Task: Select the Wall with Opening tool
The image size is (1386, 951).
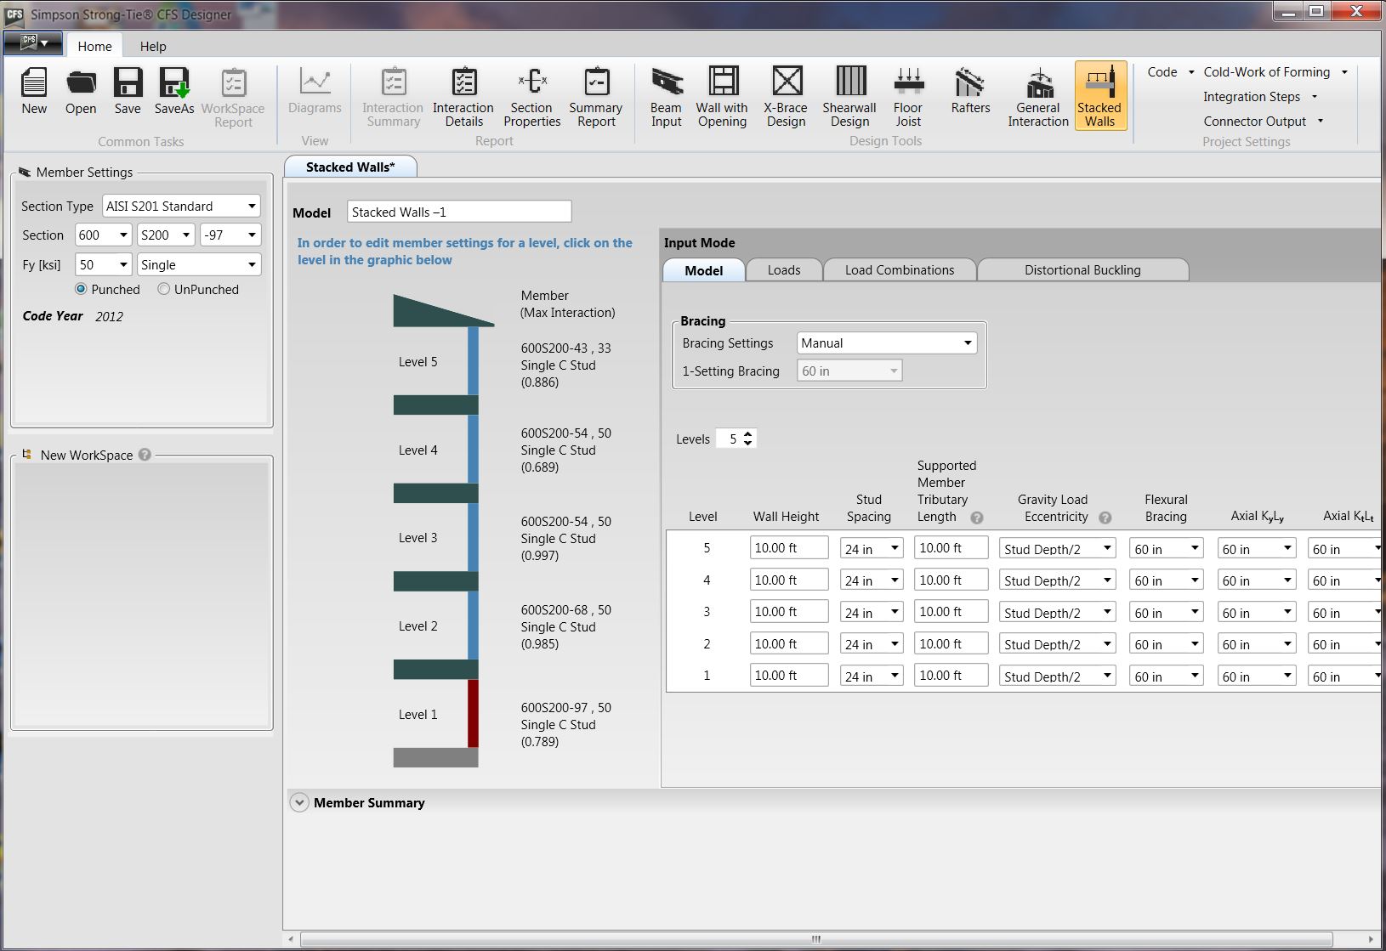Action: pyautogui.click(x=721, y=95)
